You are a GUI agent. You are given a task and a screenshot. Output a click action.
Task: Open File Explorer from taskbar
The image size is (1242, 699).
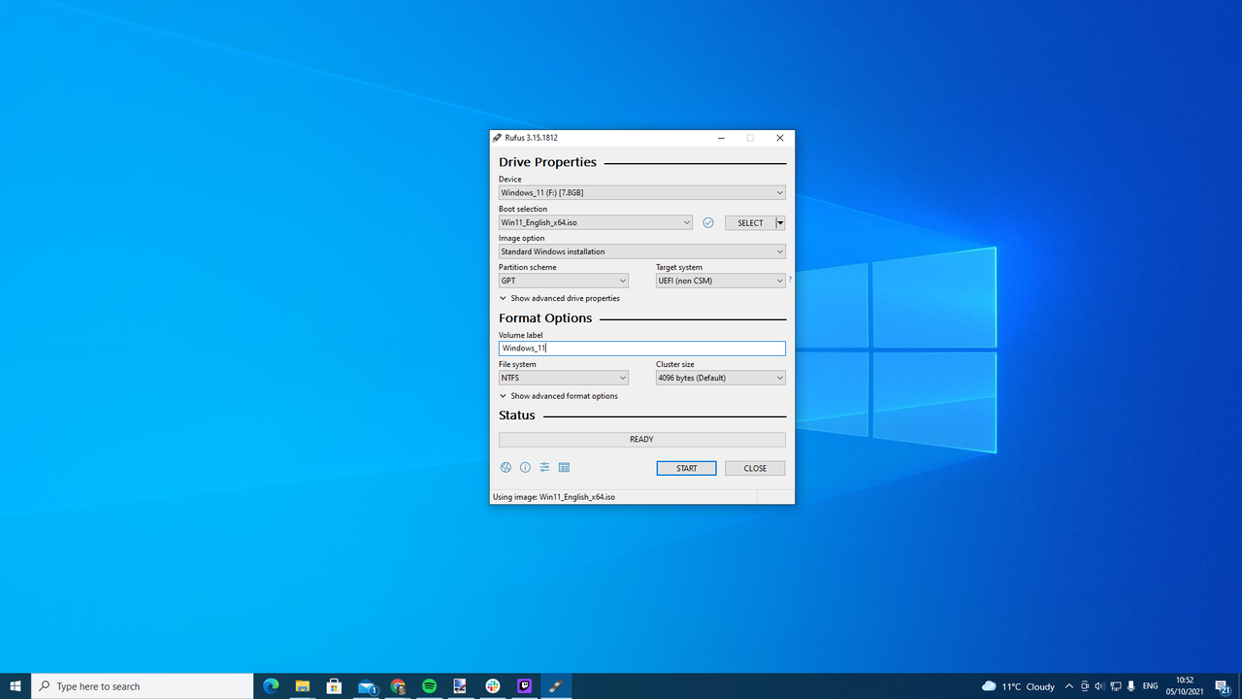tap(302, 686)
